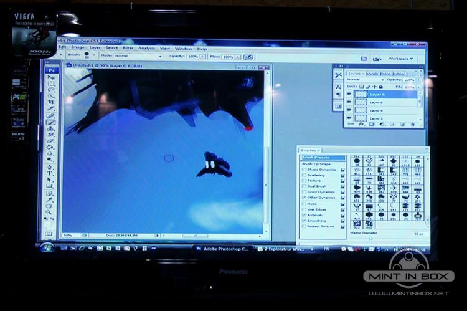Open the layer Fill arrow in Layers panel

point(418,87)
